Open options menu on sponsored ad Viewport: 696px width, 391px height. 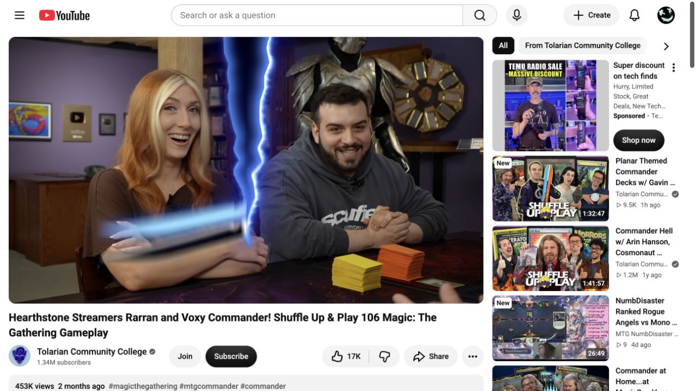tap(673, 68)
